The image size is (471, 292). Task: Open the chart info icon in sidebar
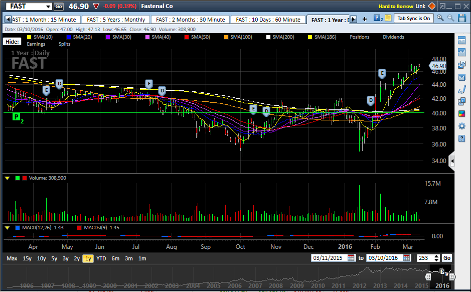click(x=461, y=101)
